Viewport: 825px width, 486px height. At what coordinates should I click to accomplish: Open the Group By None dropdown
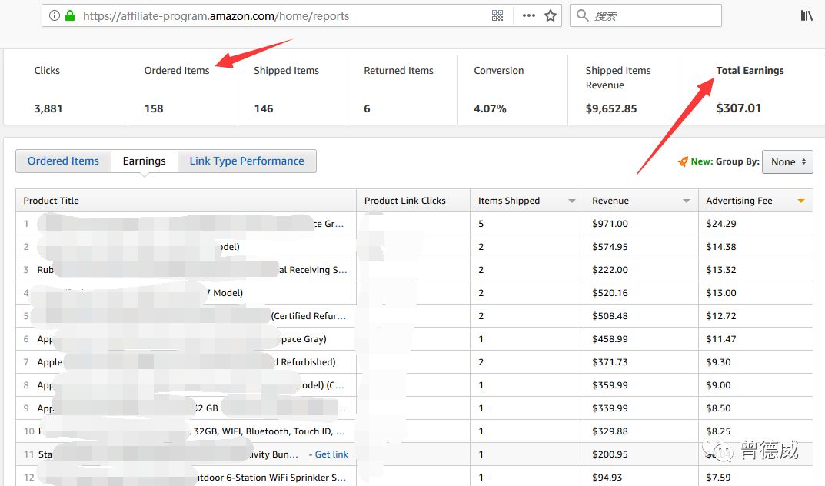coord(787,162)
